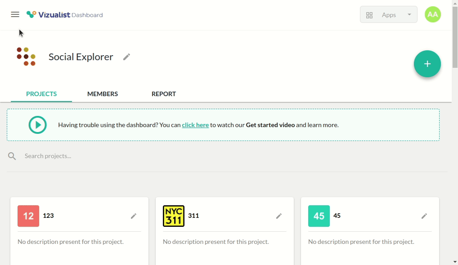Click the search magnifier icon

12,156
